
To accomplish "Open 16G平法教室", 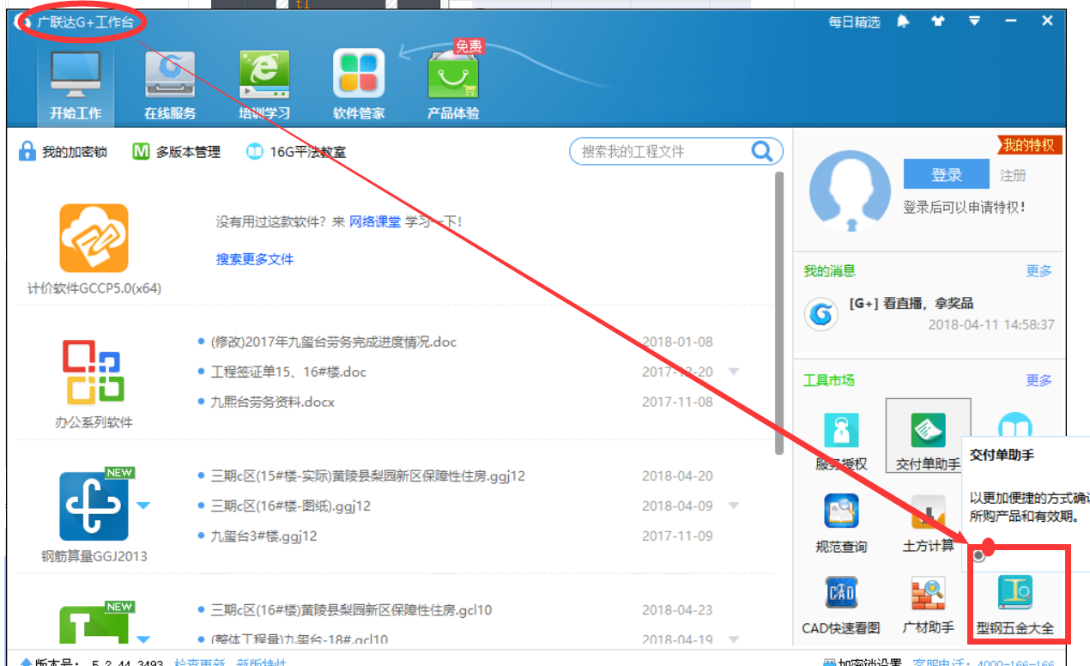I will point(296,152).
